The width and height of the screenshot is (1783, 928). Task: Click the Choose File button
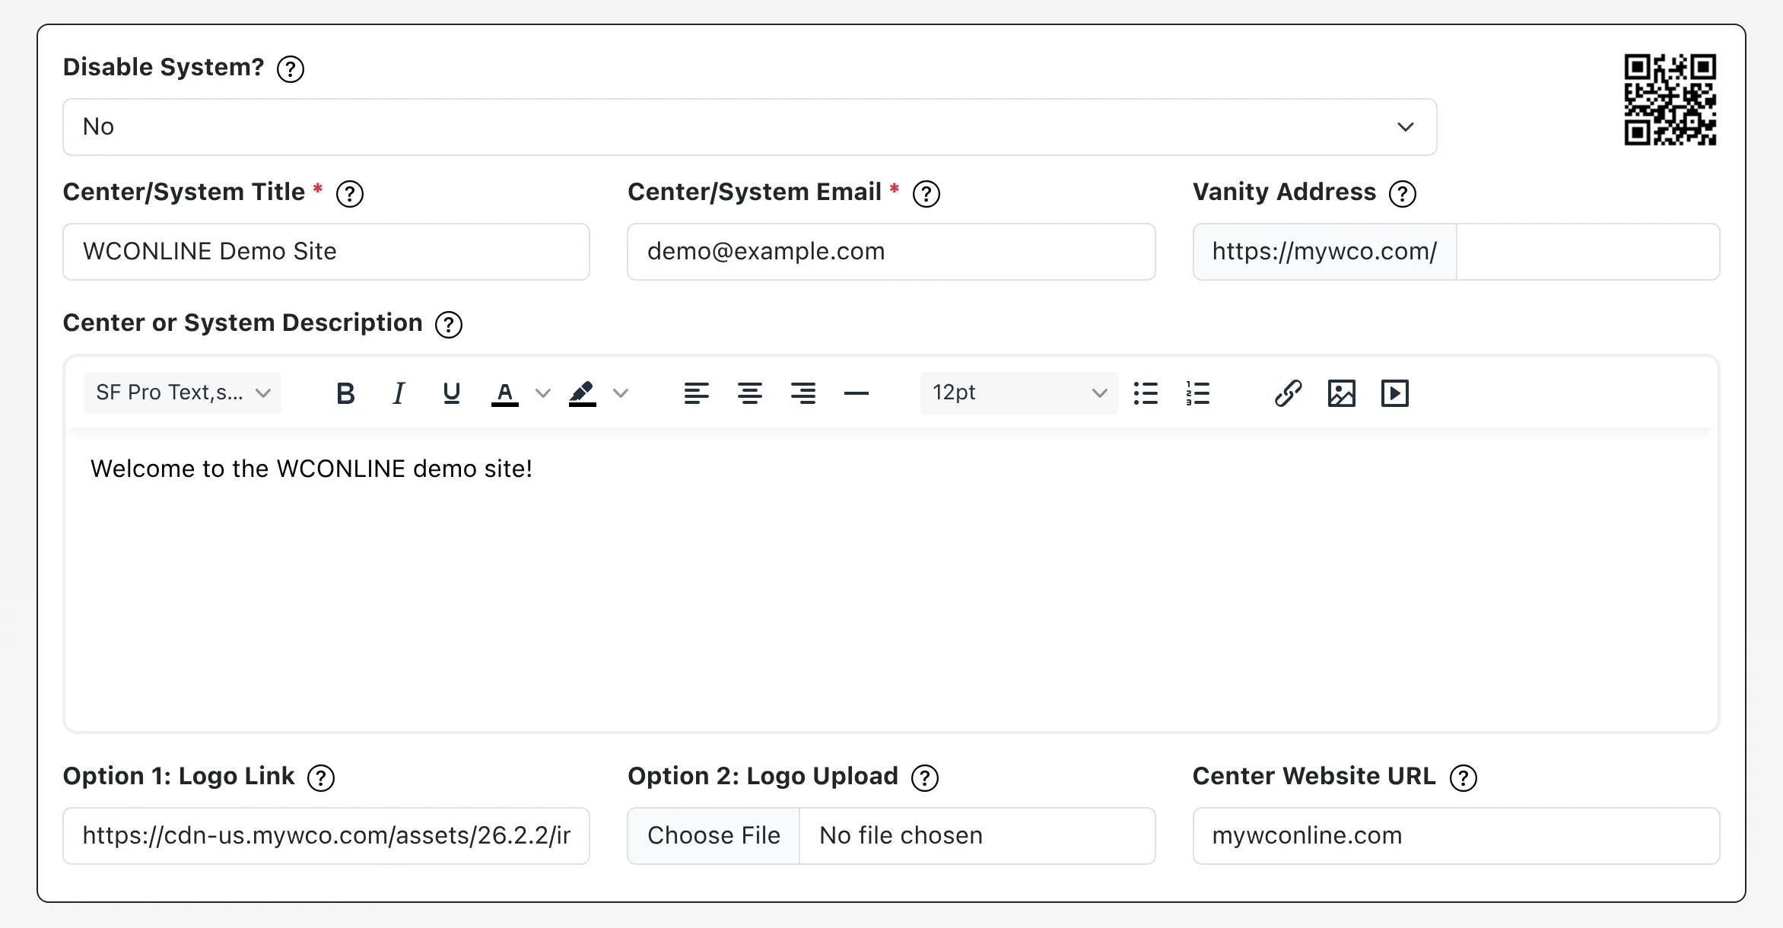(714, 836)
